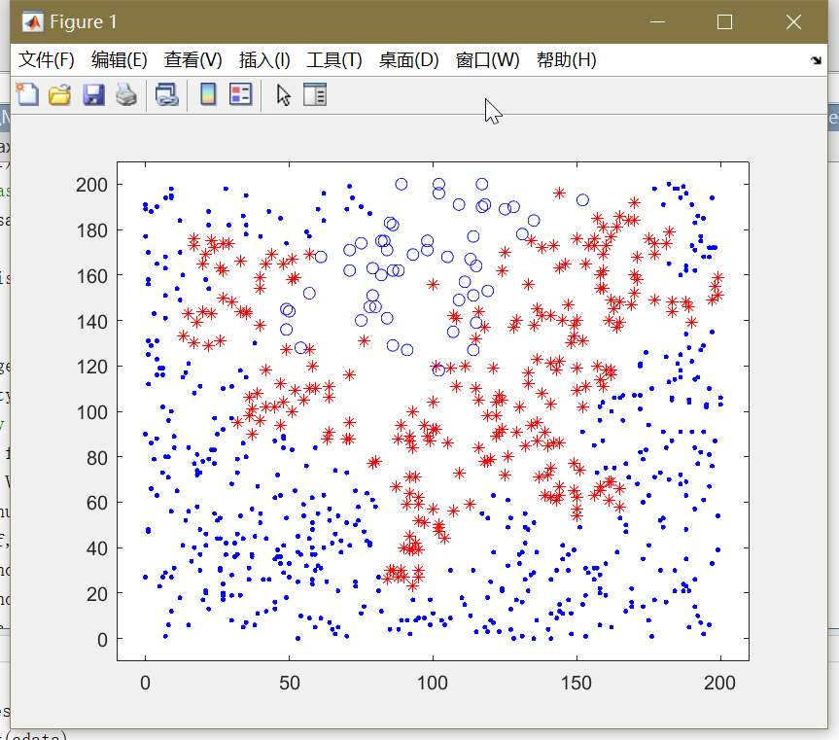The image size is (839, 740).
Task: Insert a colorbar using the toolbar icon
Action: (x=208, y=94)
